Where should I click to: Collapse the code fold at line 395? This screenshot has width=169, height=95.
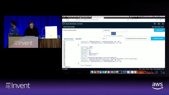coord(66,64)
